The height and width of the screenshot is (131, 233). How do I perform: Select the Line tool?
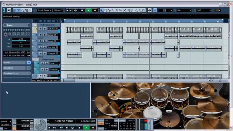pos(136,11)
